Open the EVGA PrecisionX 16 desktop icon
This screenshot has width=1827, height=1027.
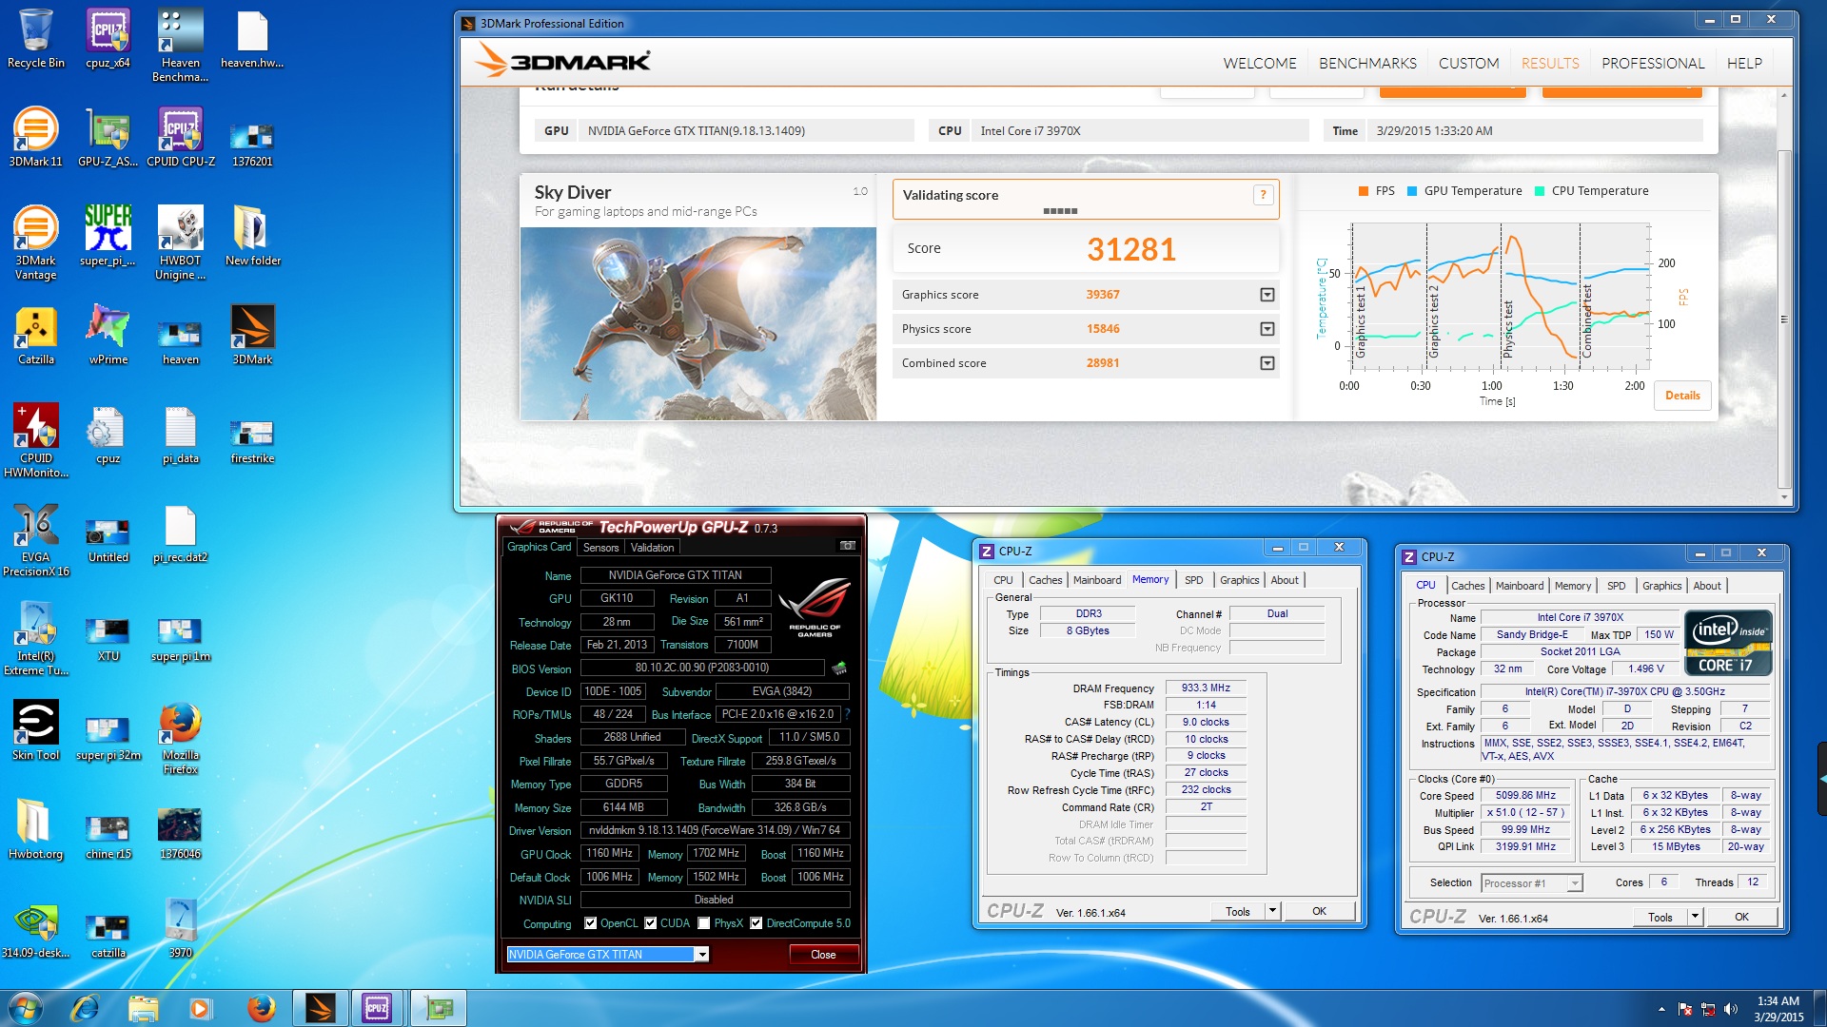coord(35,540)
